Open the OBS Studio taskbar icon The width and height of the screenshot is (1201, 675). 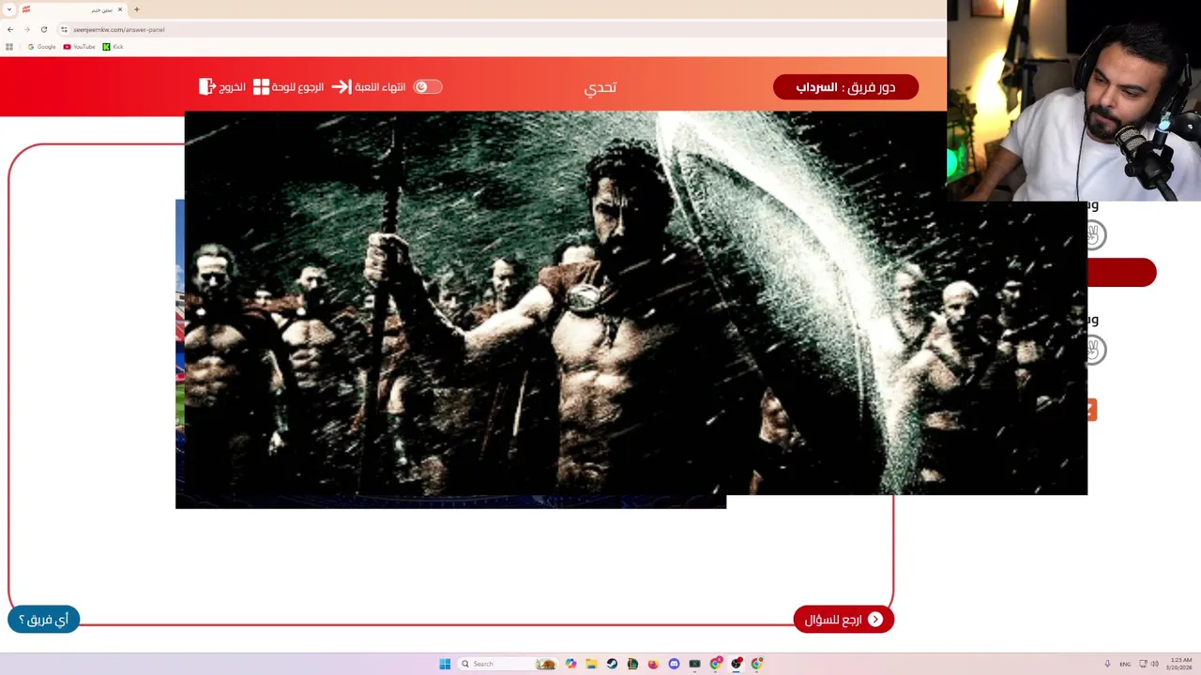[x=737, y=664]
